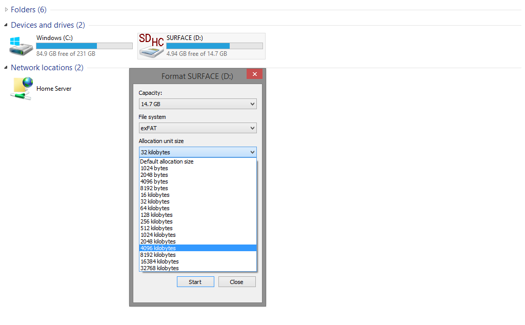Choose 4096 bytes allocation option
Screen dimensions: 525x325
(197, 181)
